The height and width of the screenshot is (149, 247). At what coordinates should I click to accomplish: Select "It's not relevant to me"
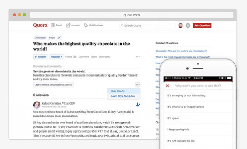198,141
